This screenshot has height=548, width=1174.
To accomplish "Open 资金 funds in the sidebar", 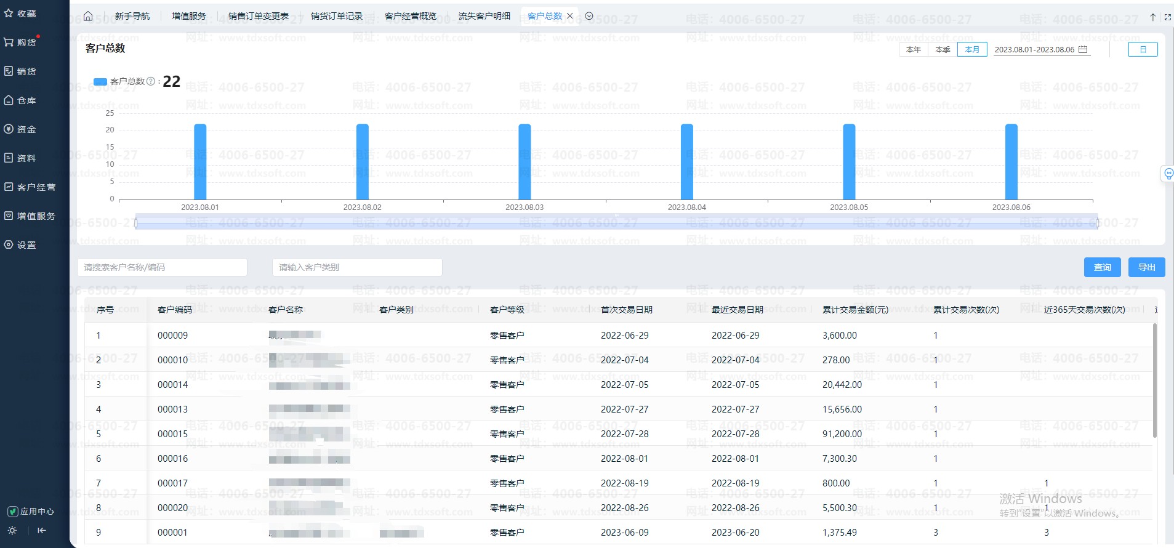I will coord(21,129).
